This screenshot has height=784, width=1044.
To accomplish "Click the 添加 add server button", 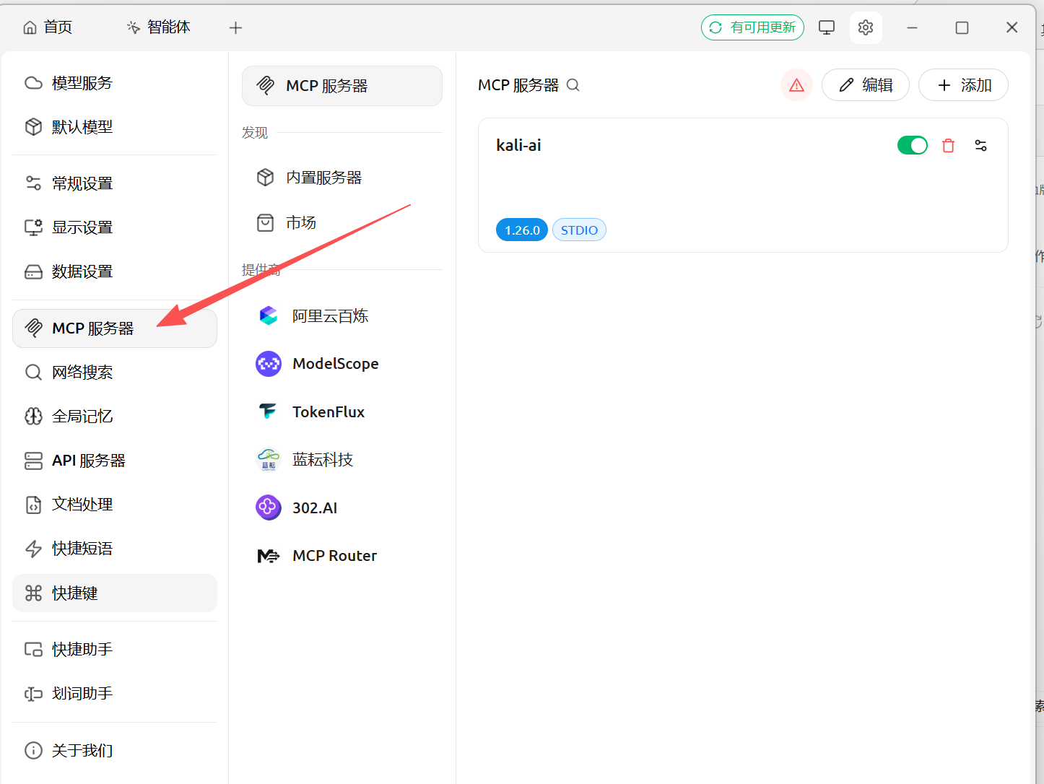I will click(963, 85).
